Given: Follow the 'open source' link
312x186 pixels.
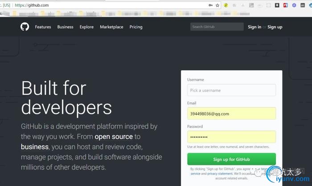Looking at the screenshot, I should coord(114,137).
